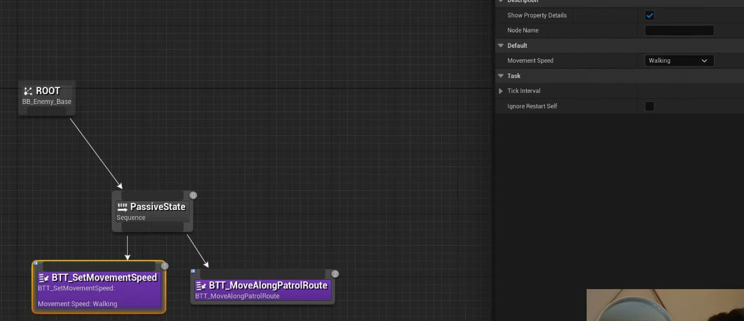Click execution index badge 0 on PassiveState
The width and height of the screenshot is (744, 321).
[193, 195]
